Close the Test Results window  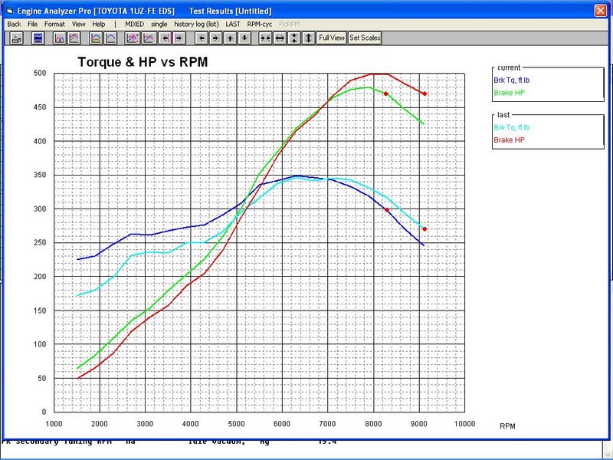click(600, 11)
